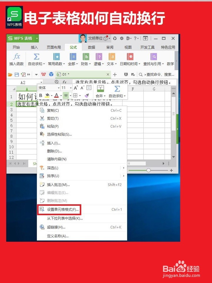Click the zoom slider handle

148,170
